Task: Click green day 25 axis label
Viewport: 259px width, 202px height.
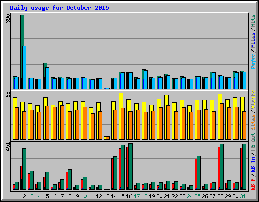Action: pyautogui.click(x=197, y=196)
